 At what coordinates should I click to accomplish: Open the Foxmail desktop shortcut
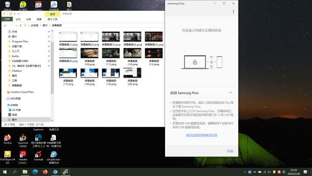click(38, 155)
